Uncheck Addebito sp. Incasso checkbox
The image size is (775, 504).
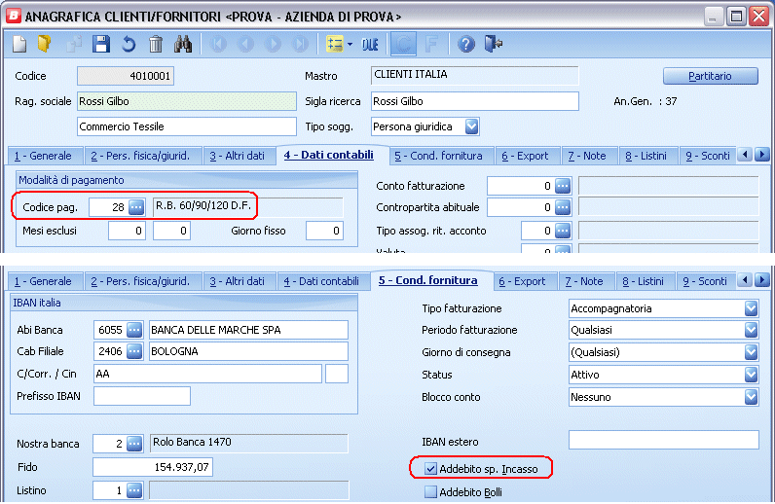[x=430, y=469]
